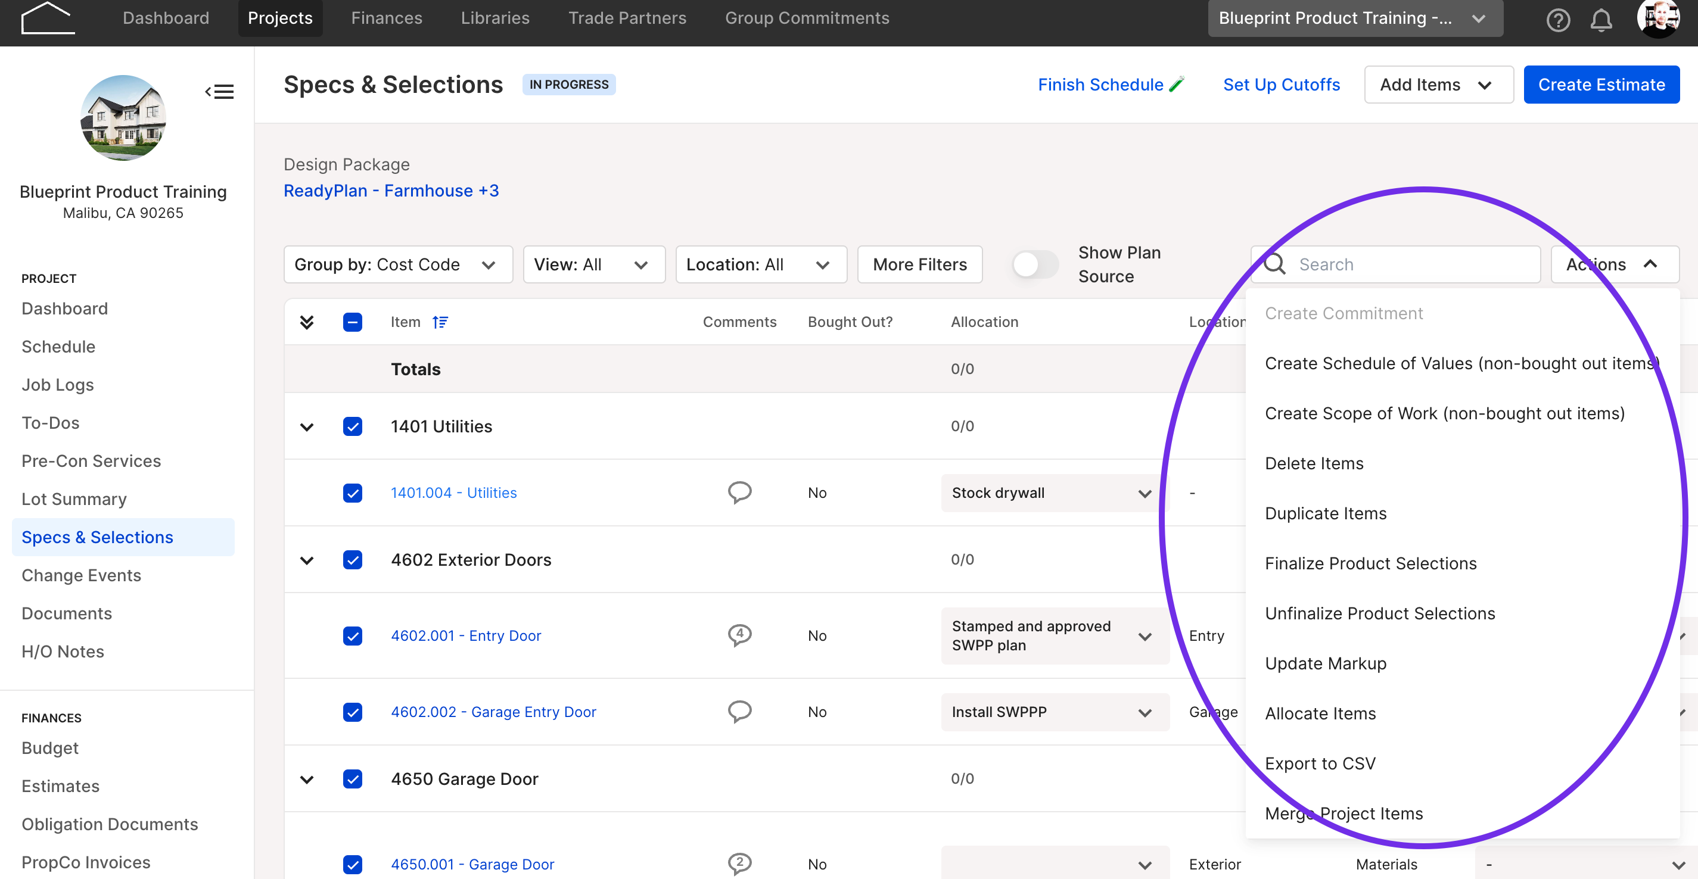Uncheck the Garage Entry Door checkbox
1698x879 pixels.
(353, 712)
